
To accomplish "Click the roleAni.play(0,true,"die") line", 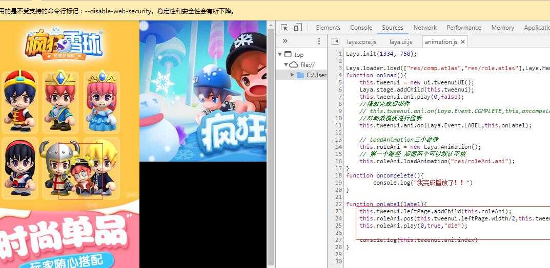I will [414, 226].
